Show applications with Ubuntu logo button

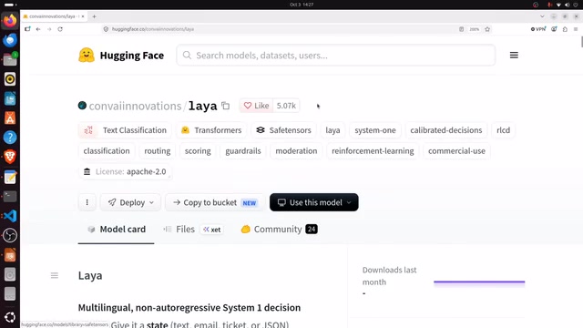click(x=10, y=317)
